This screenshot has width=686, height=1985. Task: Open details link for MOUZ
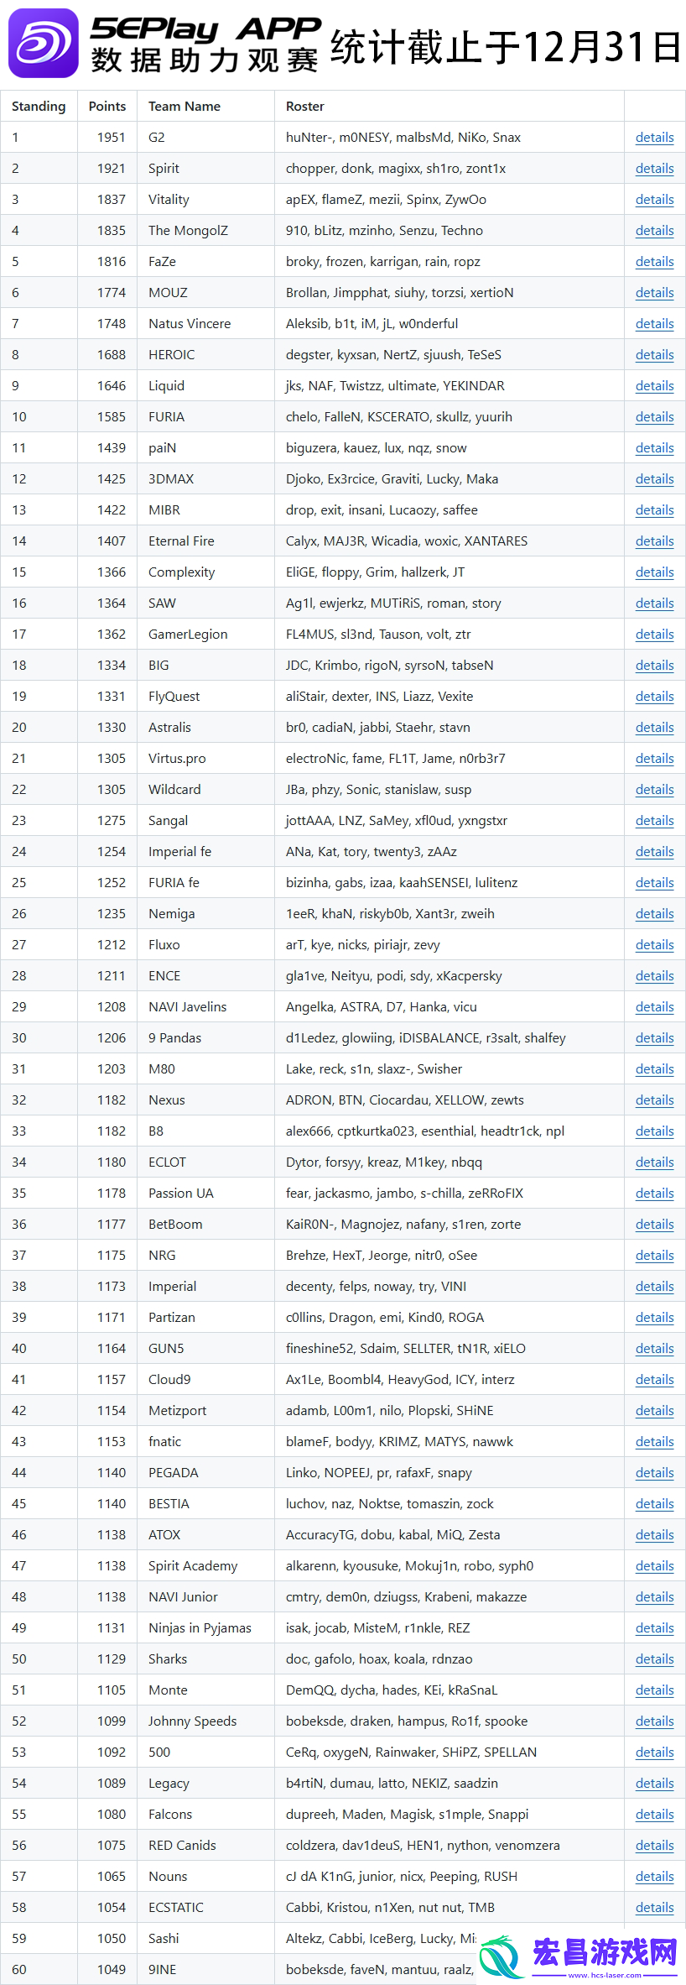[654, 293]
